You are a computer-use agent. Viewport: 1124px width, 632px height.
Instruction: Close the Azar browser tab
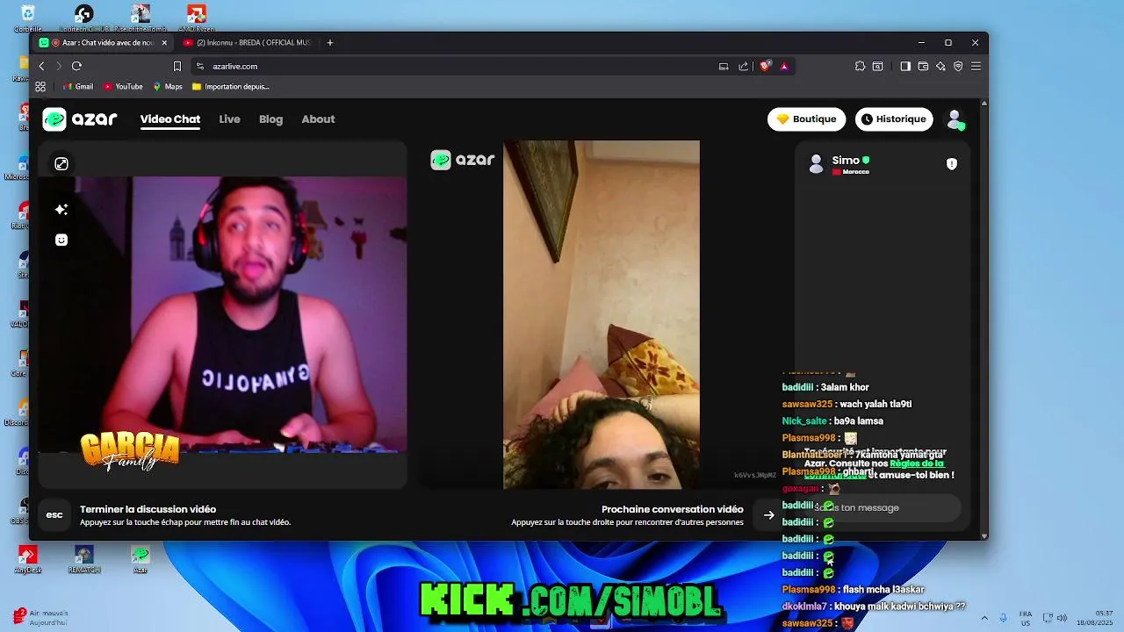[x=164, y=42]
